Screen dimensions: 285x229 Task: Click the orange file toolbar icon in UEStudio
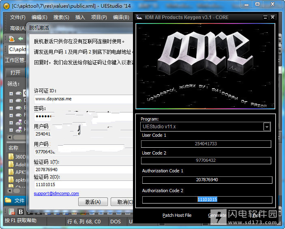tap(12, 38)
